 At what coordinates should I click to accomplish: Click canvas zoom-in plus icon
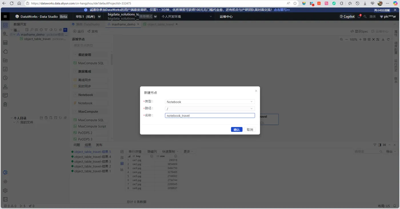[x=360, y=39]
